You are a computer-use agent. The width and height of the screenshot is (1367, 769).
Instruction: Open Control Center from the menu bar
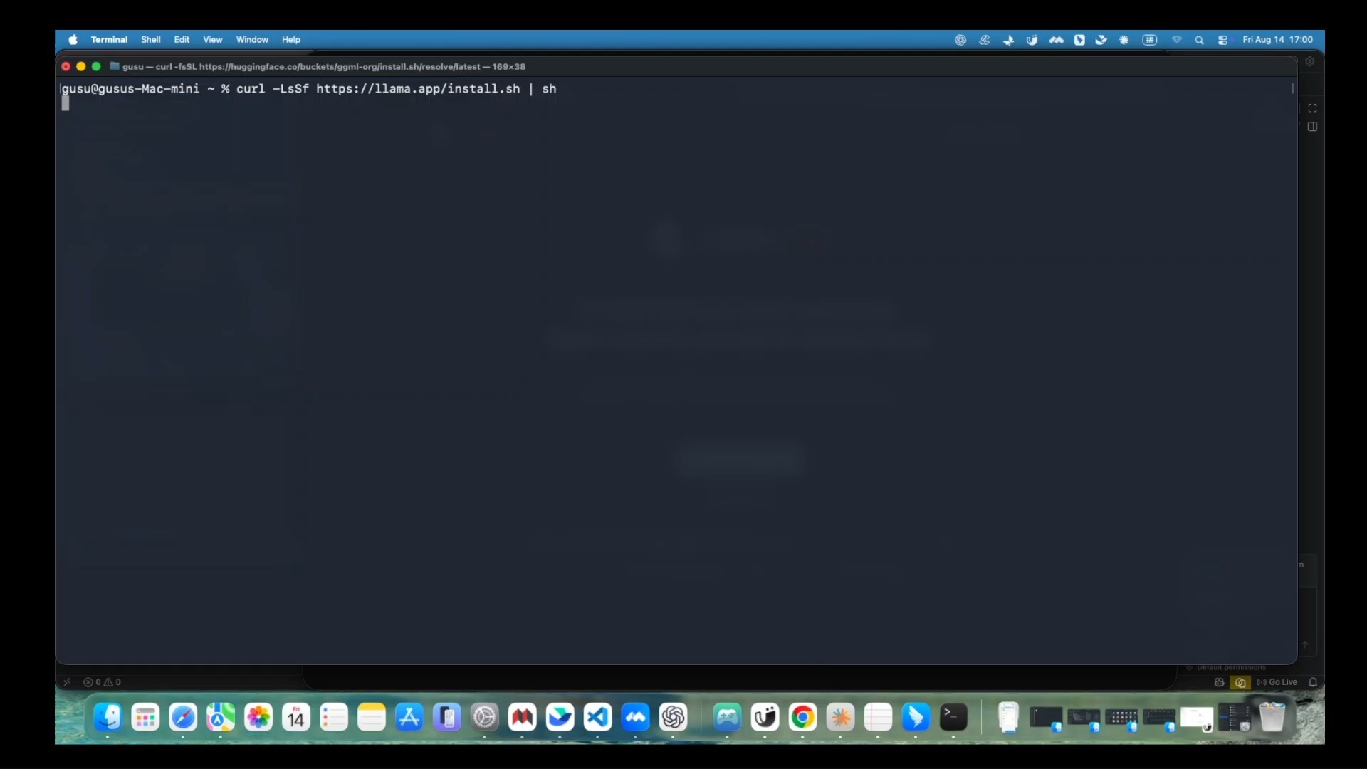[x=1223, y=40]
